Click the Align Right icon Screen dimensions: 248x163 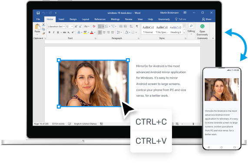click(108, 32)
